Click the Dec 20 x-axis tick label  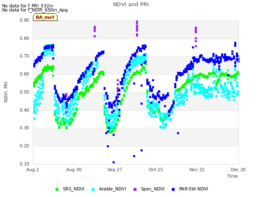(x=238, y=170)
